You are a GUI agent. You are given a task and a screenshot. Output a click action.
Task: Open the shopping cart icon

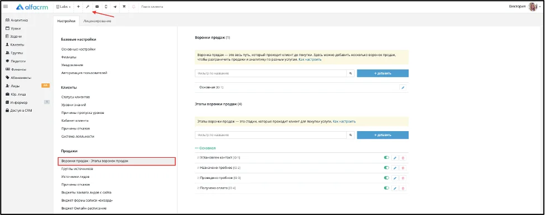pos(124,7)
